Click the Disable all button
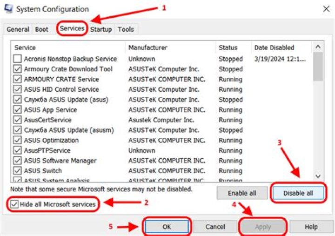Viewport: 335px width, 236px height. tap(298, 193)
